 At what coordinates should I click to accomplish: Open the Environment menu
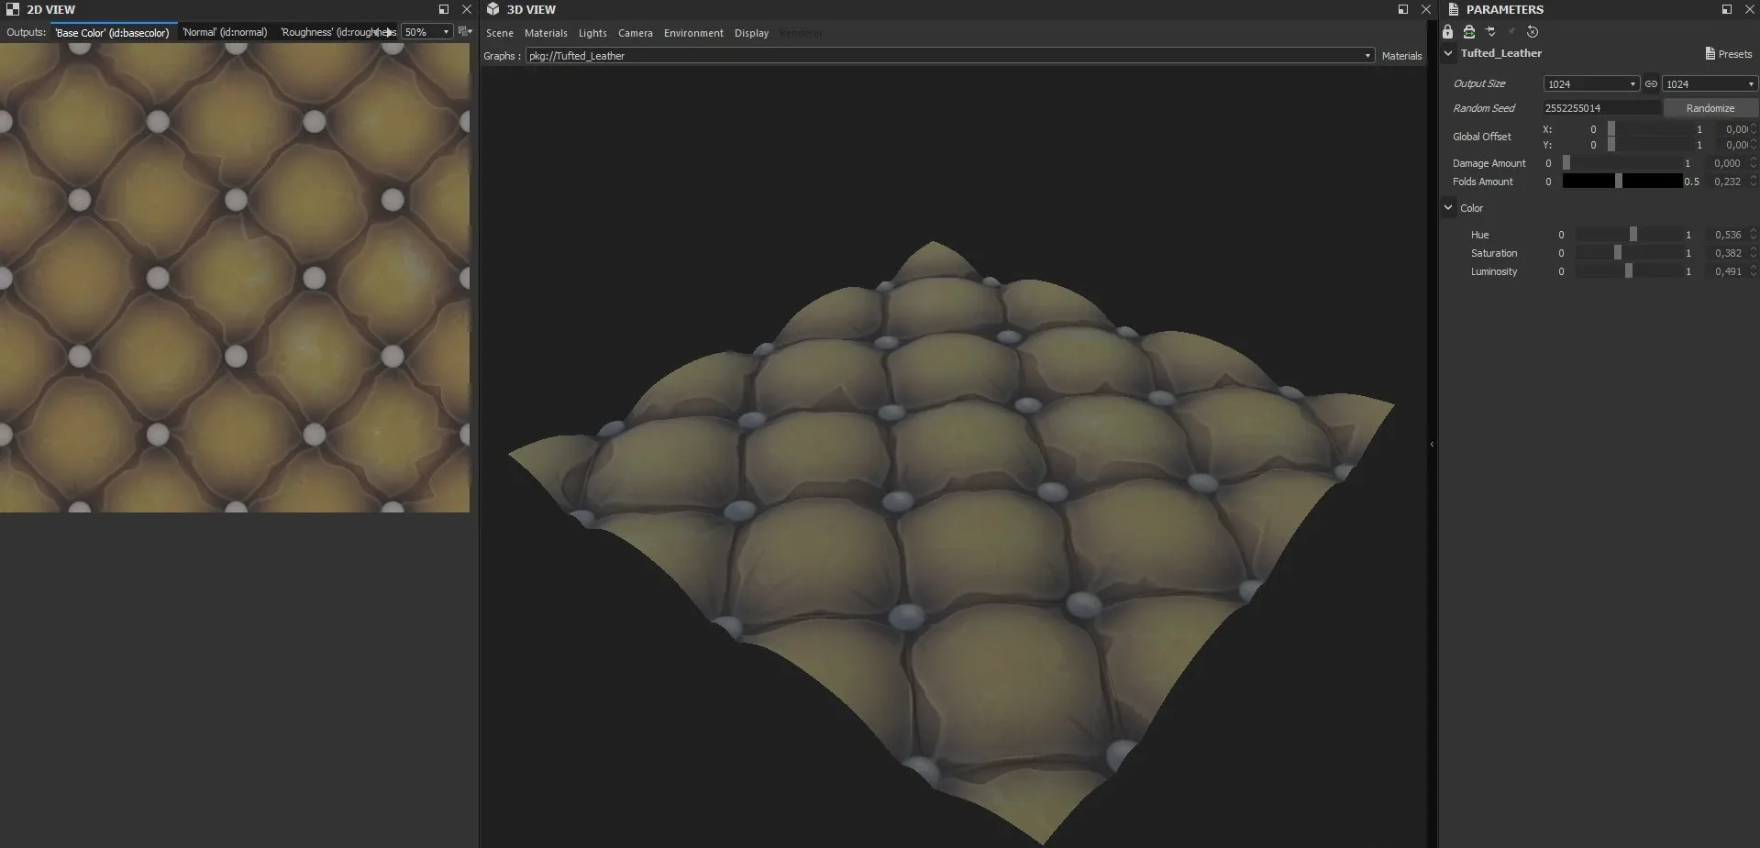(693, 33)
